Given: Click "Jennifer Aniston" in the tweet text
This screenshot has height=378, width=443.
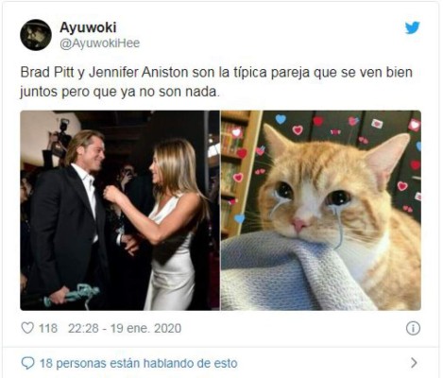Looking at the screenshot, I should [139, 72].
